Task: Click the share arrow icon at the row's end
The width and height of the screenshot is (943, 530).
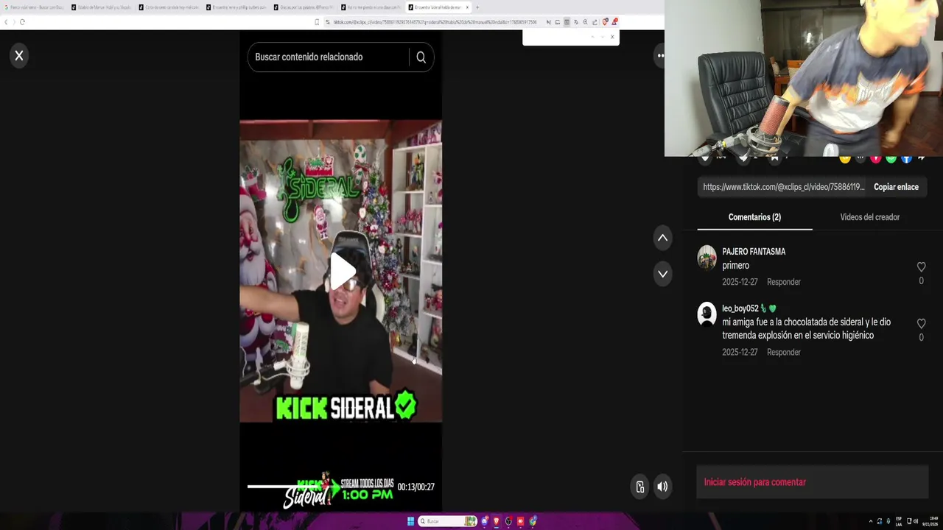Action: pyautogui.click(x=922, y=157)
